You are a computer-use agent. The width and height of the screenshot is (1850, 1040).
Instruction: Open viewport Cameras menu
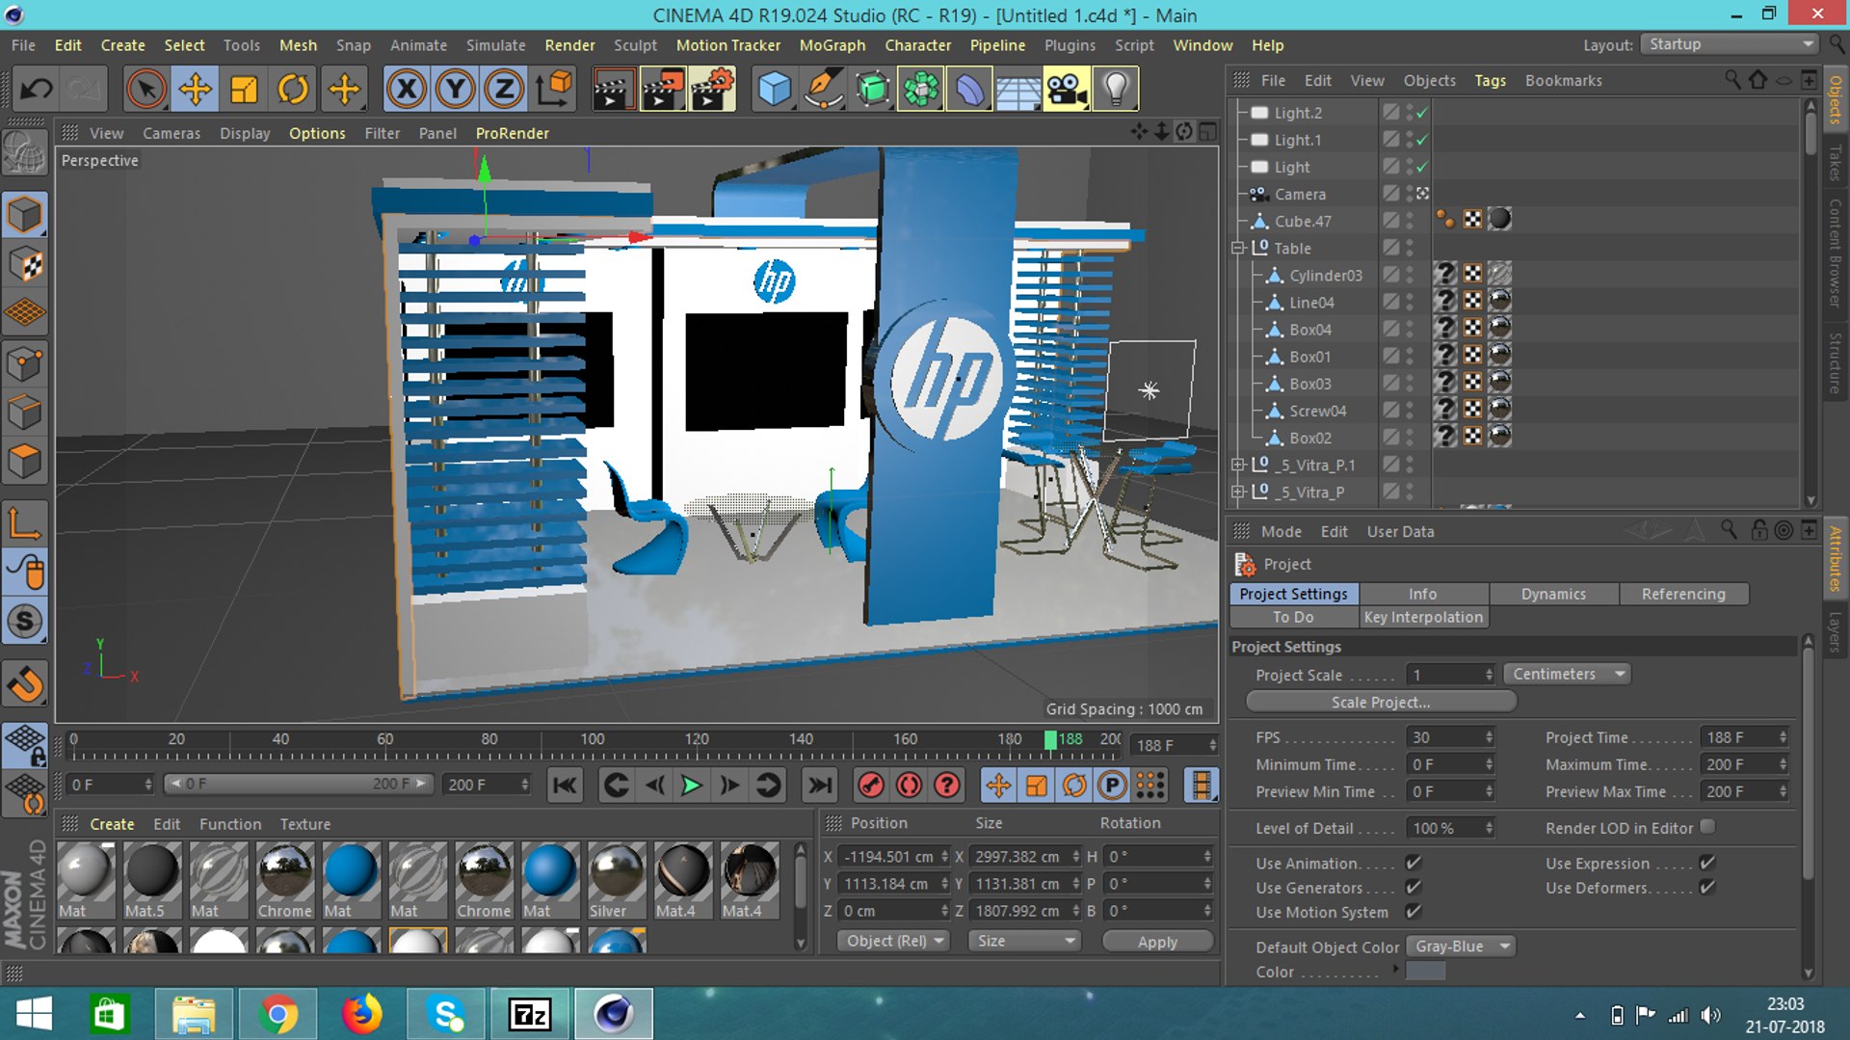pyautogui.click(x=172, y=133)
